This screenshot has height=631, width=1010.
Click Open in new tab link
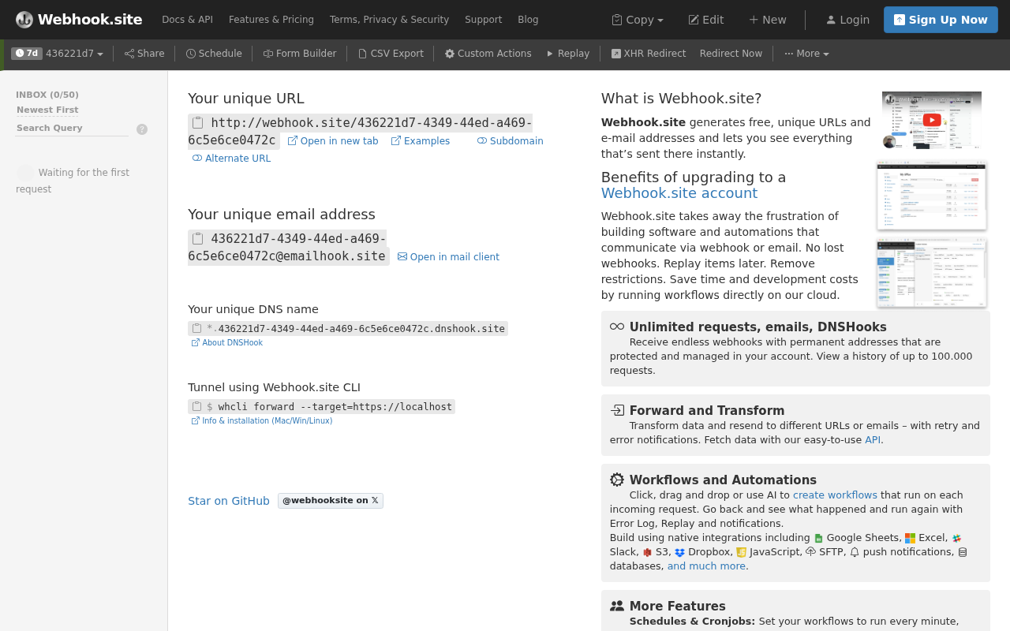tap(333, 141)
